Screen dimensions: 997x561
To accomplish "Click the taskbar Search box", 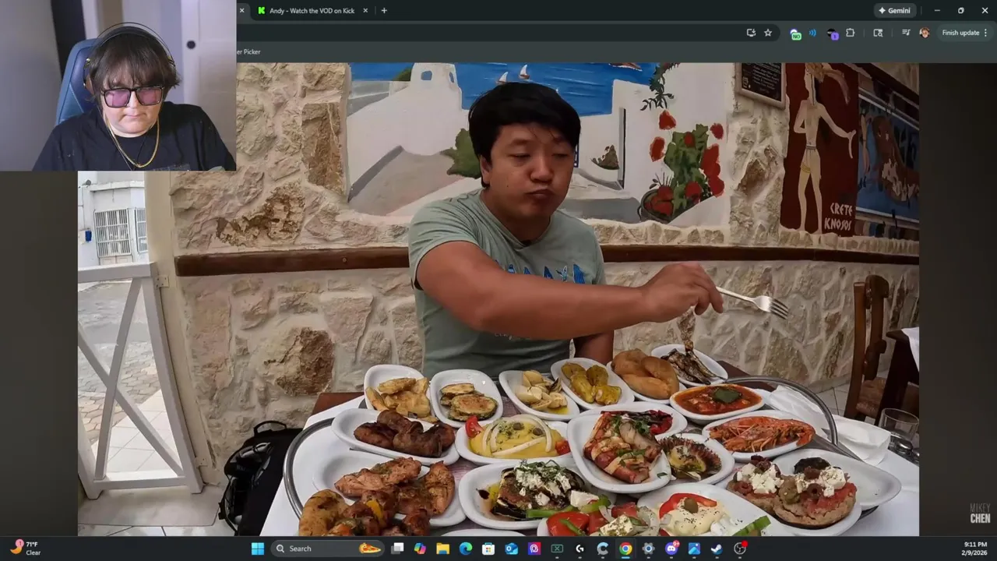I will click(327, 549).
